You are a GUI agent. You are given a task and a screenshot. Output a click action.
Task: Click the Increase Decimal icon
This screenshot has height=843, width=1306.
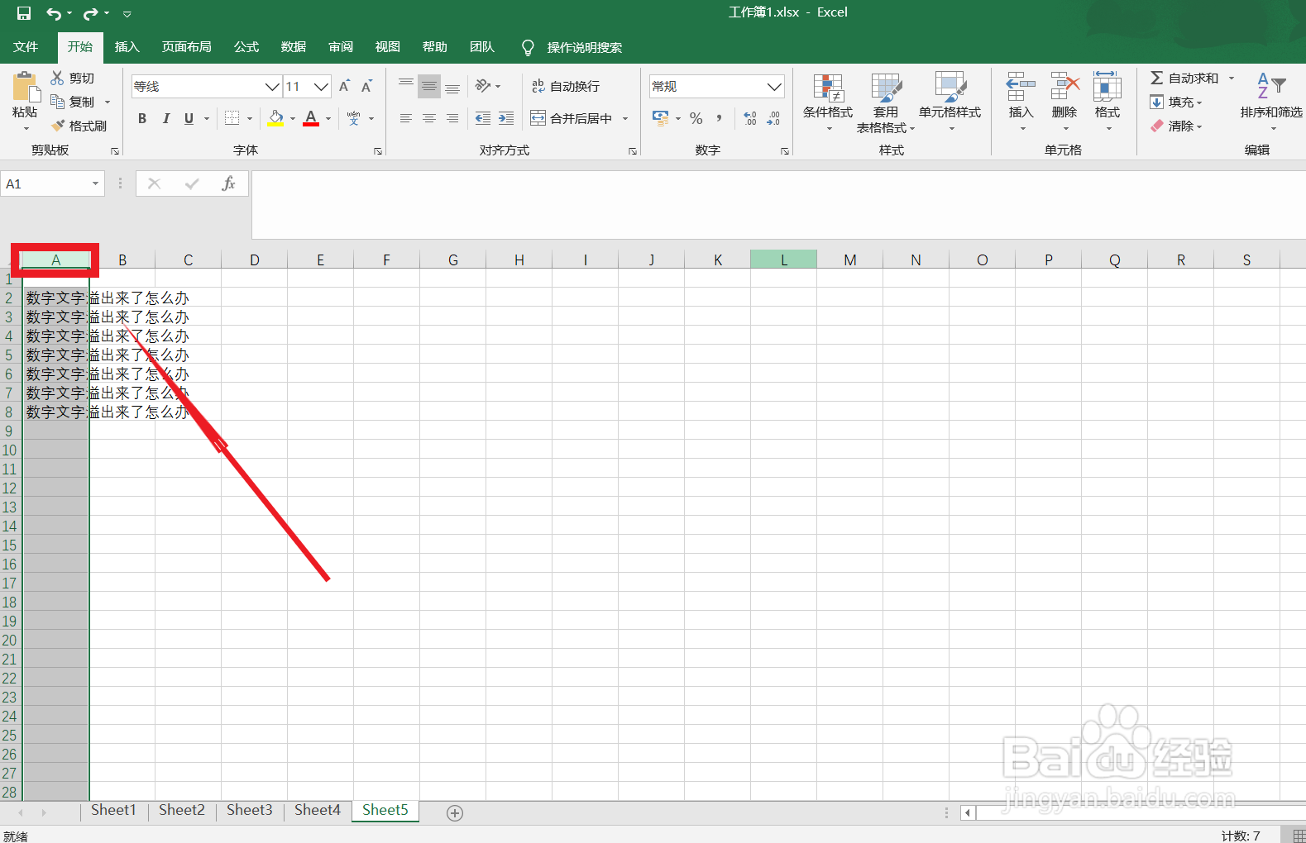750,118
